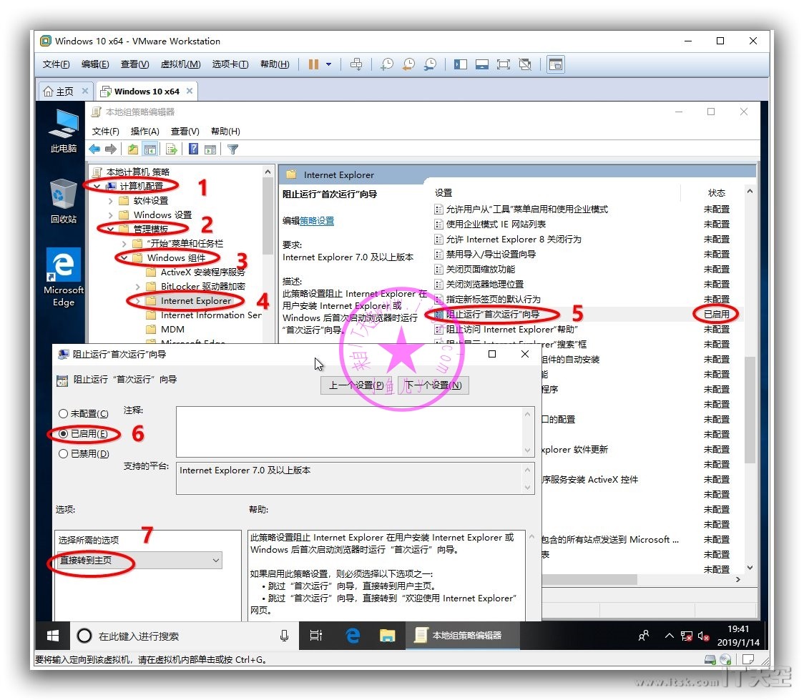804x700 pixels.
Task: Click the policy list horizontal scrollbar thumb
Action: click(589, 580)
